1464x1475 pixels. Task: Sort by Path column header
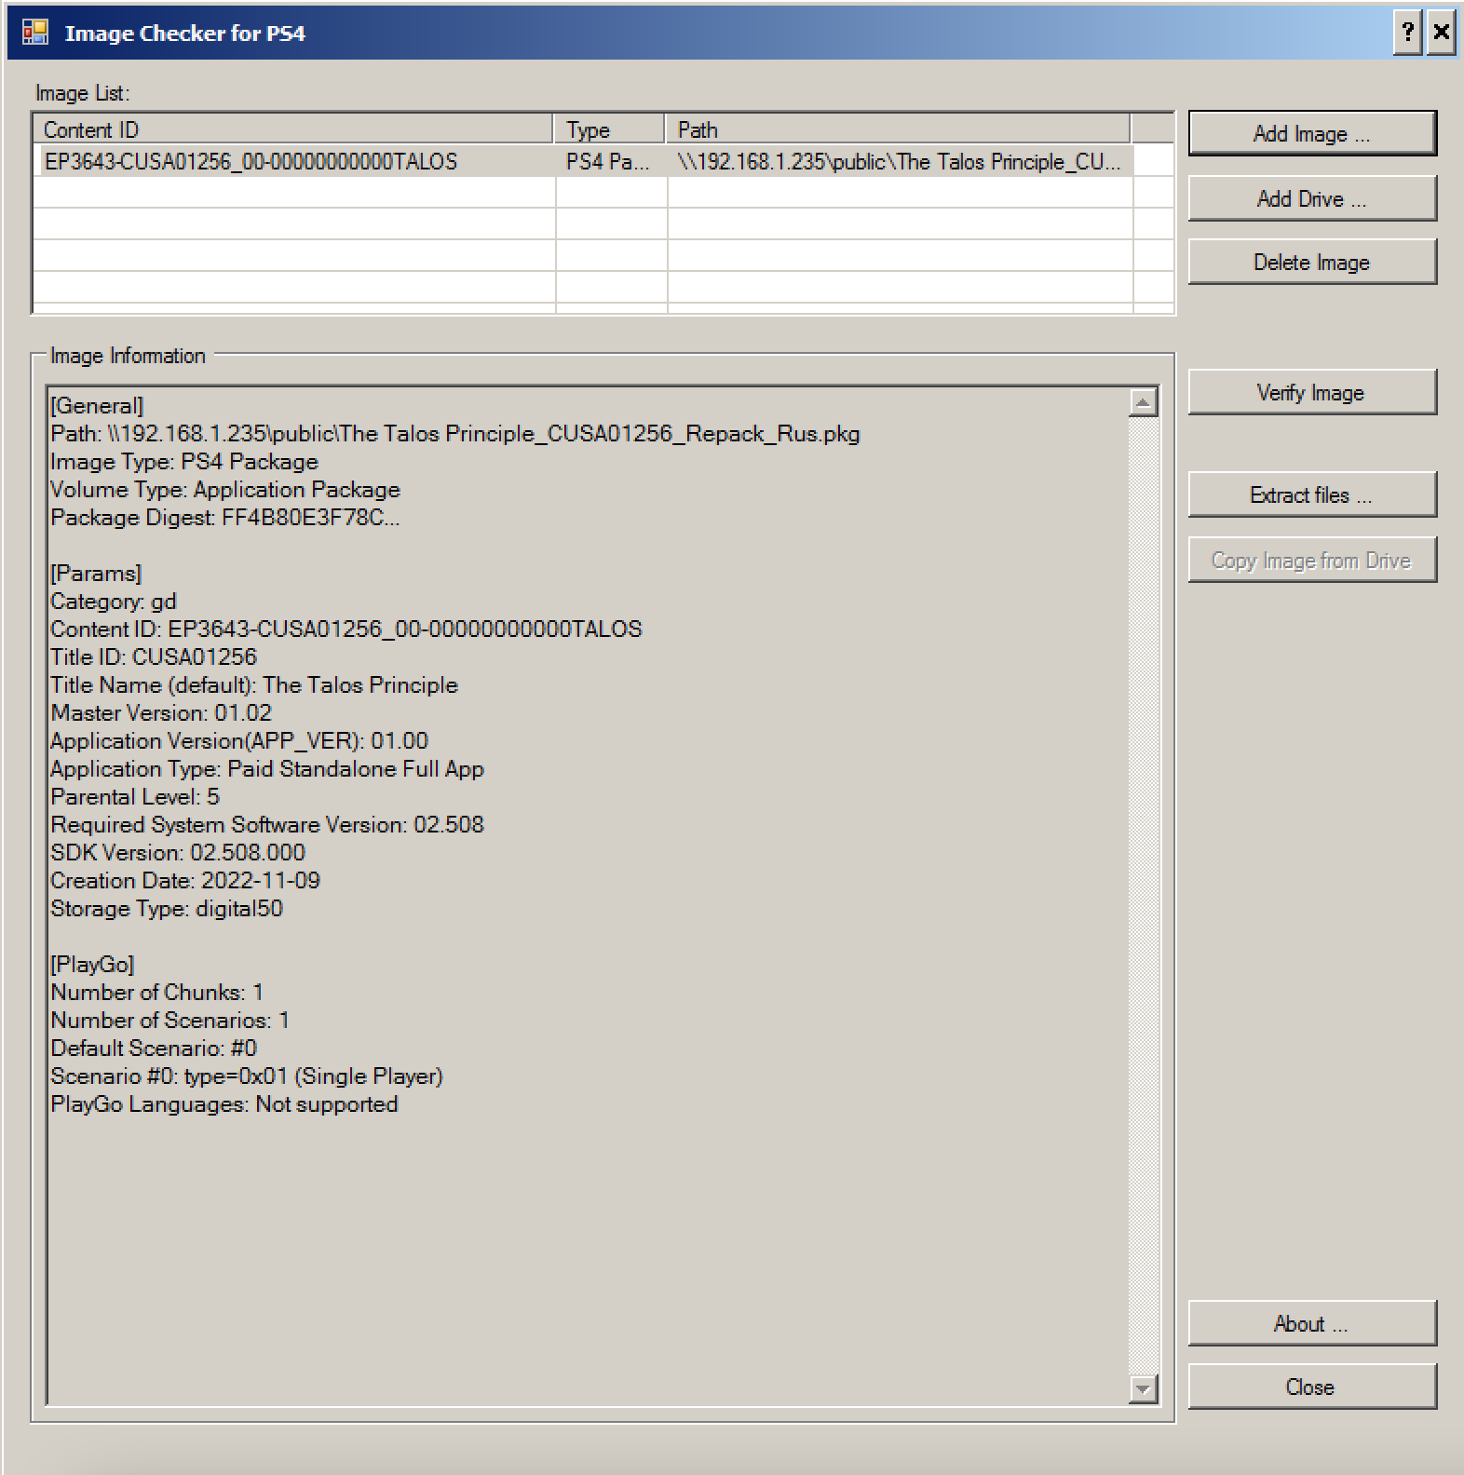(x=898, y=129)
